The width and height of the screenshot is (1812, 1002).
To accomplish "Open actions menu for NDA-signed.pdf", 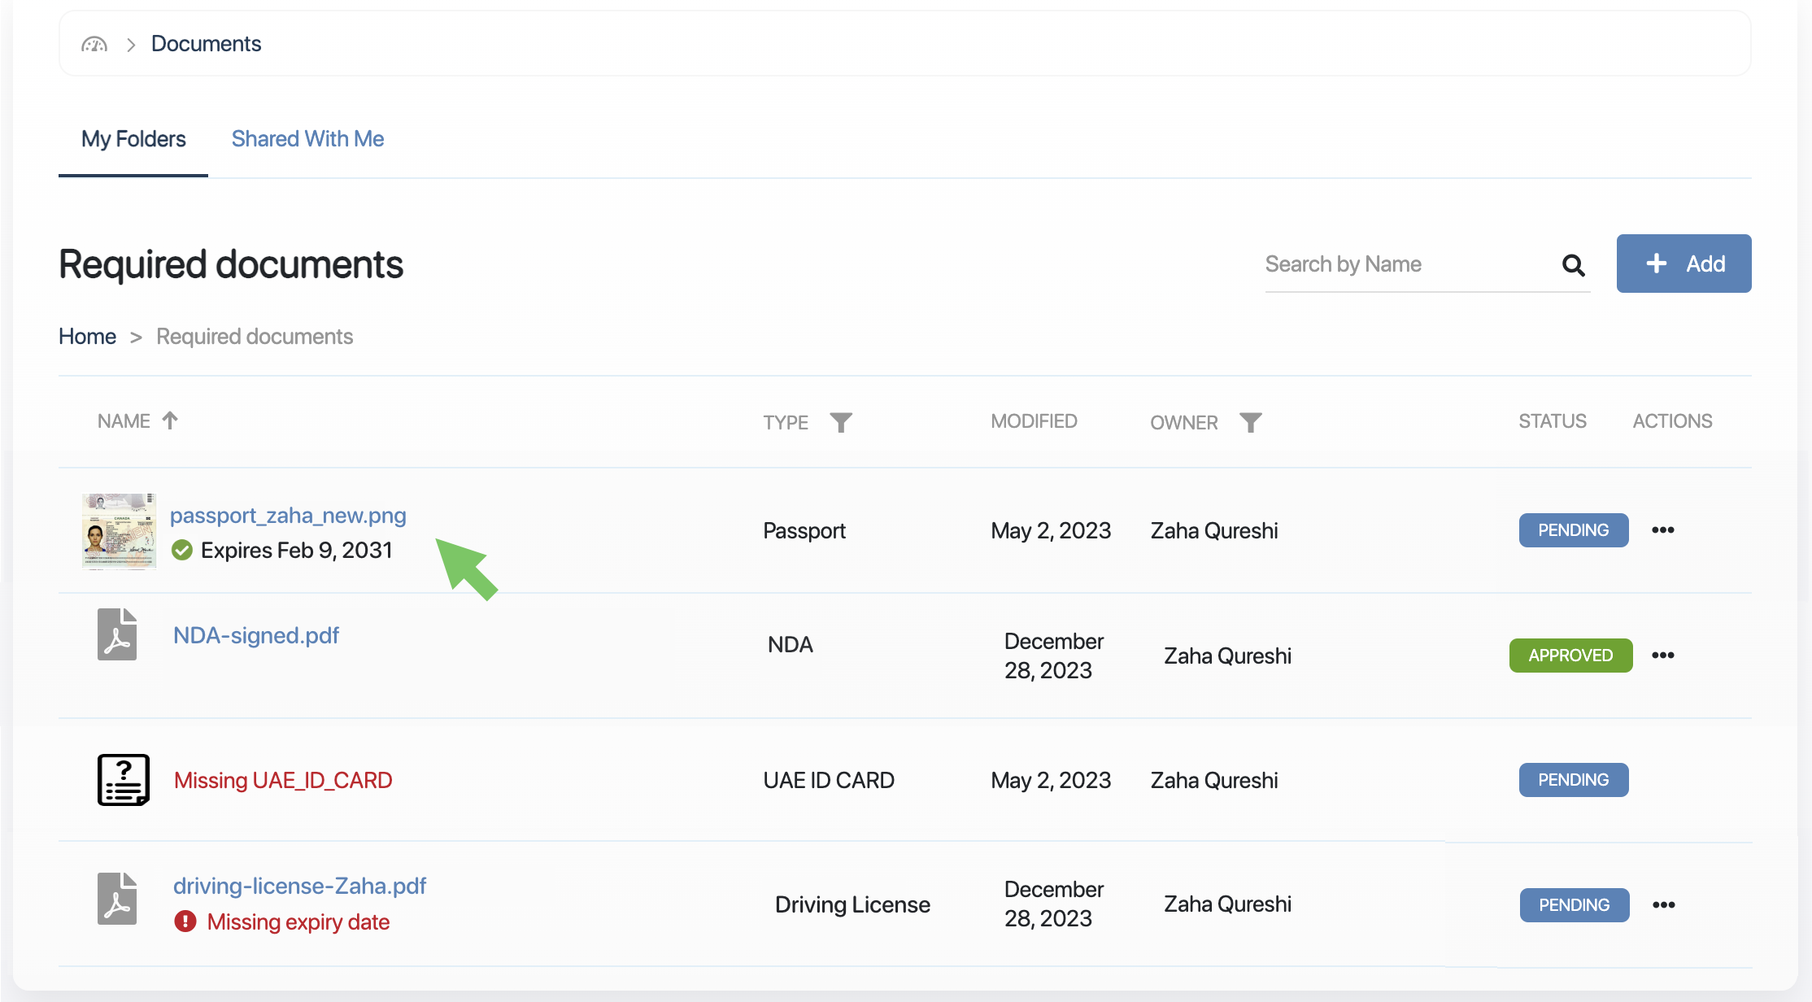I will 1662,656.
